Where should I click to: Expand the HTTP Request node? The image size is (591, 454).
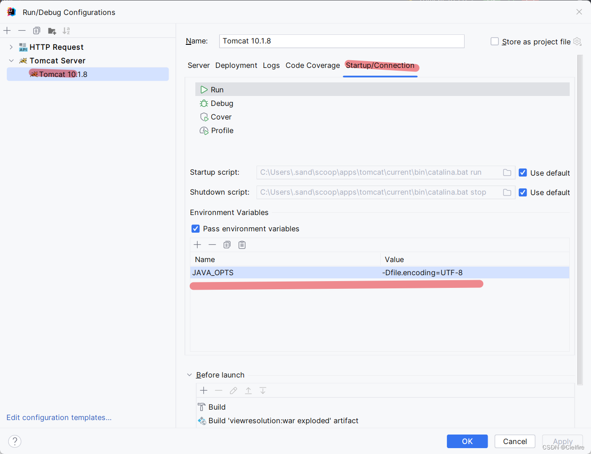[x=11, y=47]
